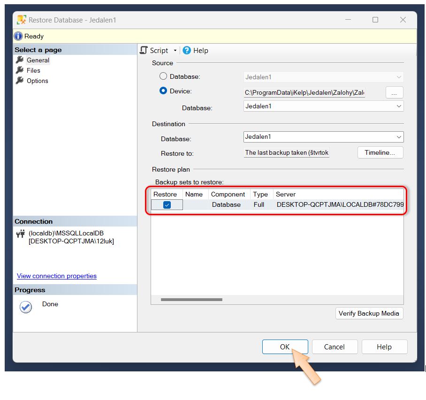Open the Files page

(33, 70)
